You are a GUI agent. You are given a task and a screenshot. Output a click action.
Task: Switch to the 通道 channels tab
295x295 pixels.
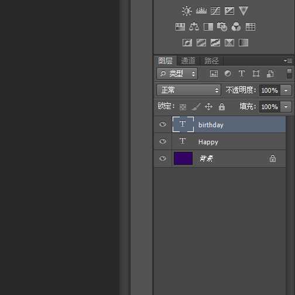[188, 61]
